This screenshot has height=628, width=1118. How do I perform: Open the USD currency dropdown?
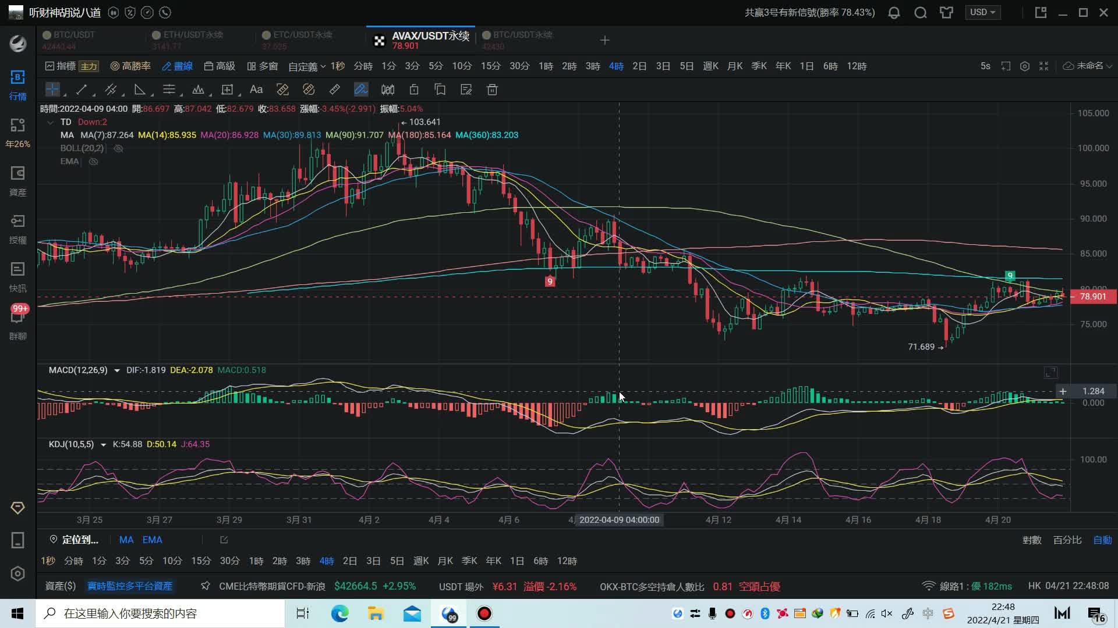(982, 12)
